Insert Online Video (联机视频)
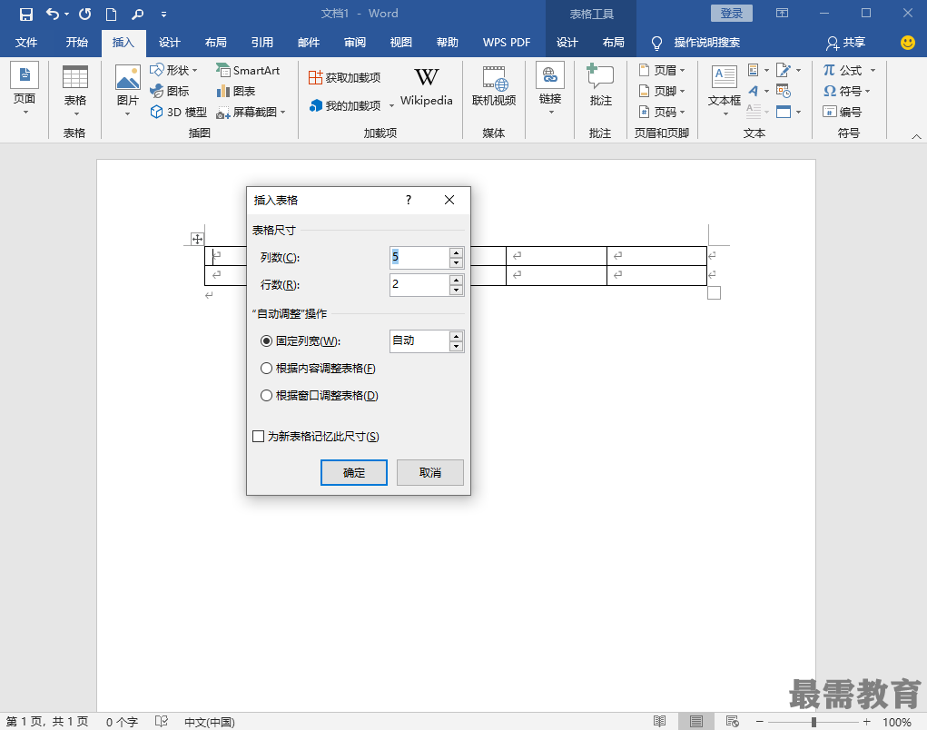 point(494,86)
